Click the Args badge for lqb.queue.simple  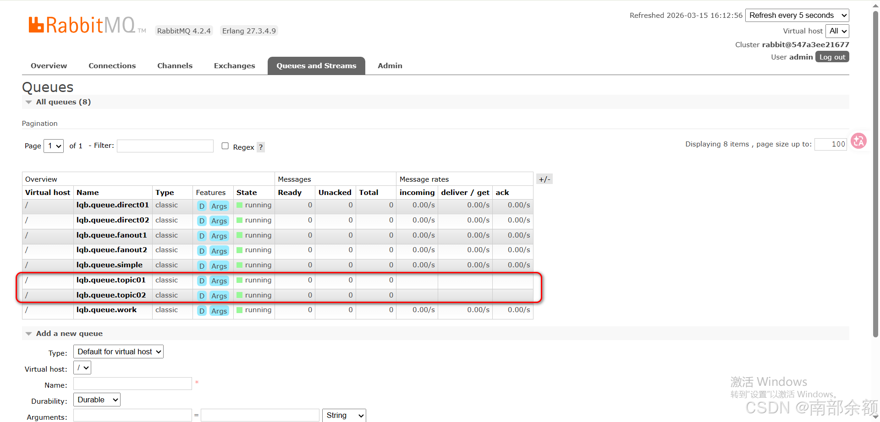[219, 266]
